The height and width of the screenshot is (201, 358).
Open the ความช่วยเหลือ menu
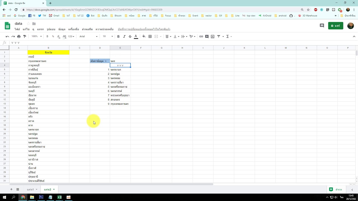click(x=104, y=29)
